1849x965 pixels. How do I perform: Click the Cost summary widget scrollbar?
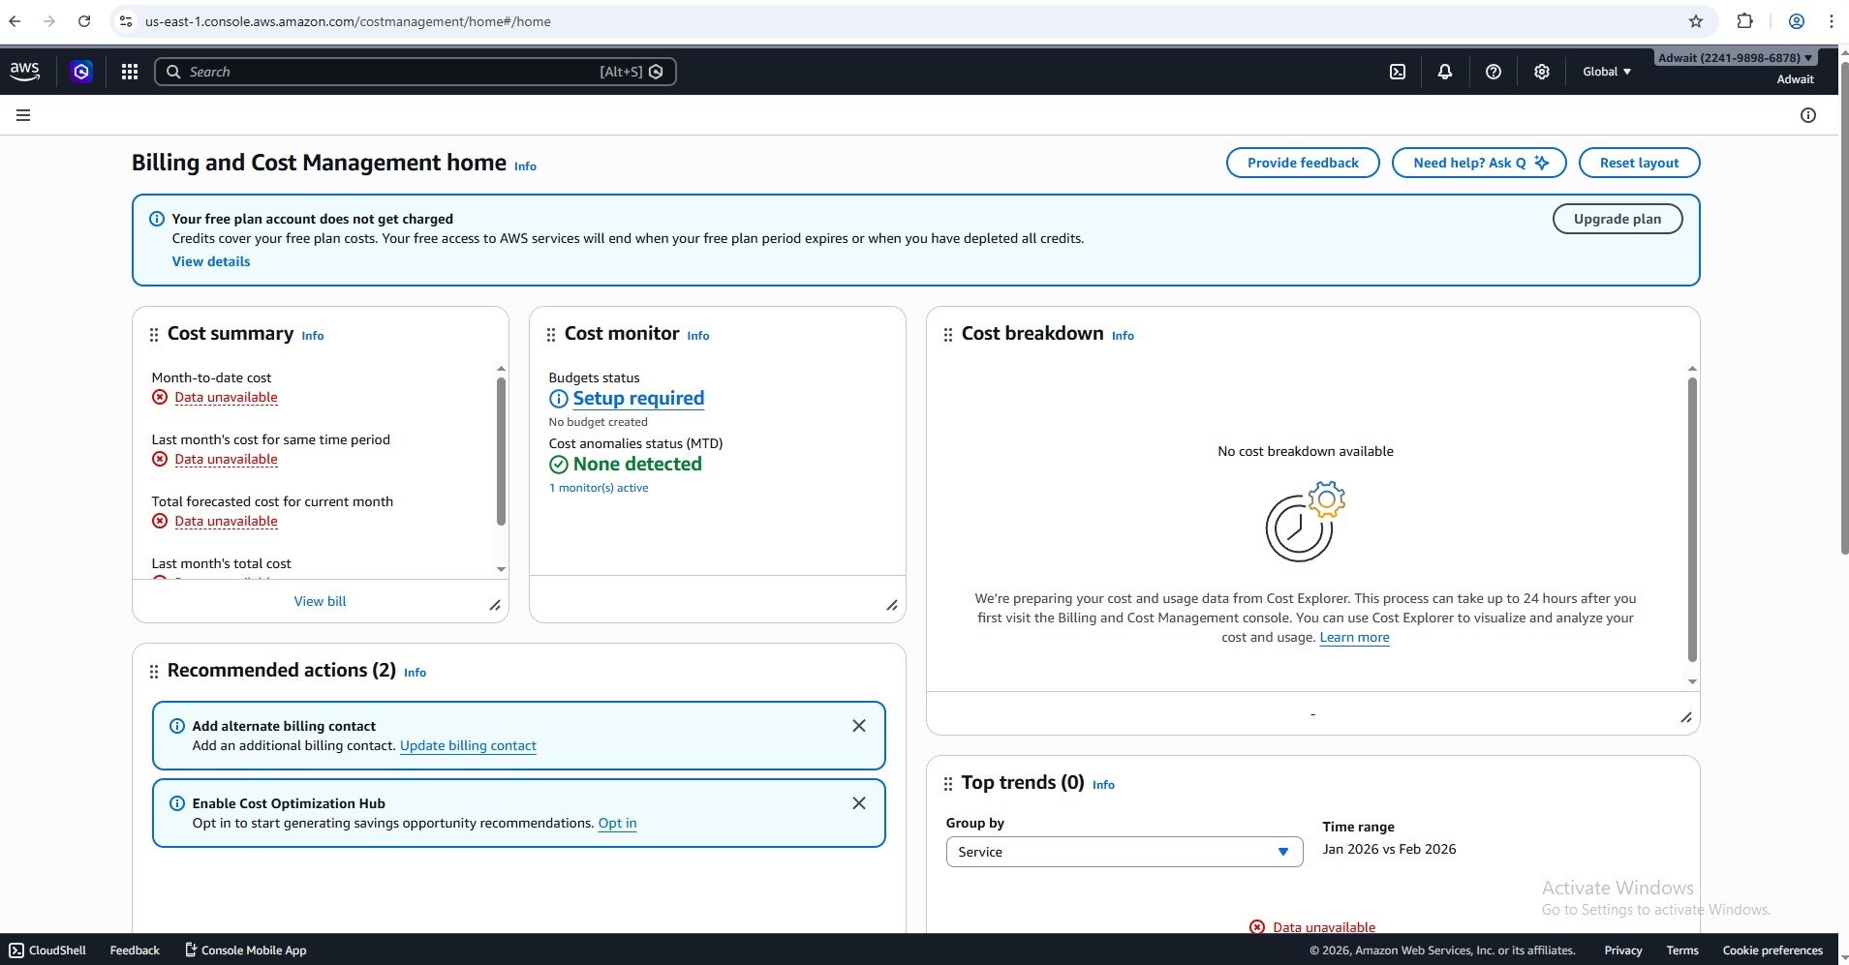(501, 450)
